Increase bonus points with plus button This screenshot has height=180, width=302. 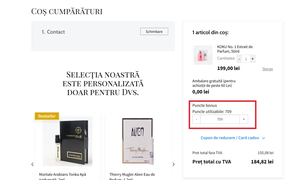coord(244,119)
